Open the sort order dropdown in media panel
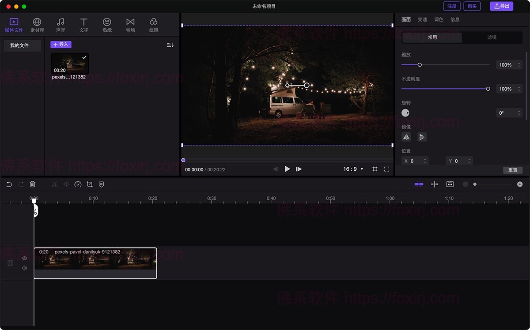530x330 pixels. [x=170, y=45]
